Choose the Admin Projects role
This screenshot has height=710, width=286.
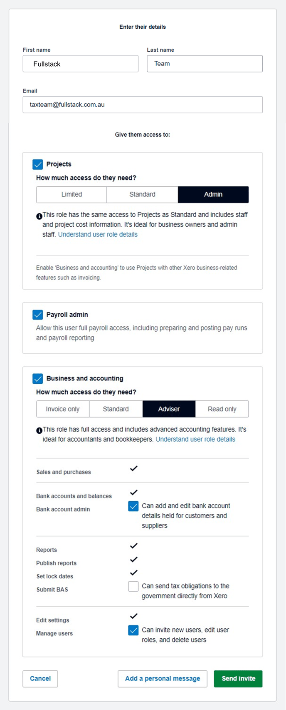coord(213,194)
